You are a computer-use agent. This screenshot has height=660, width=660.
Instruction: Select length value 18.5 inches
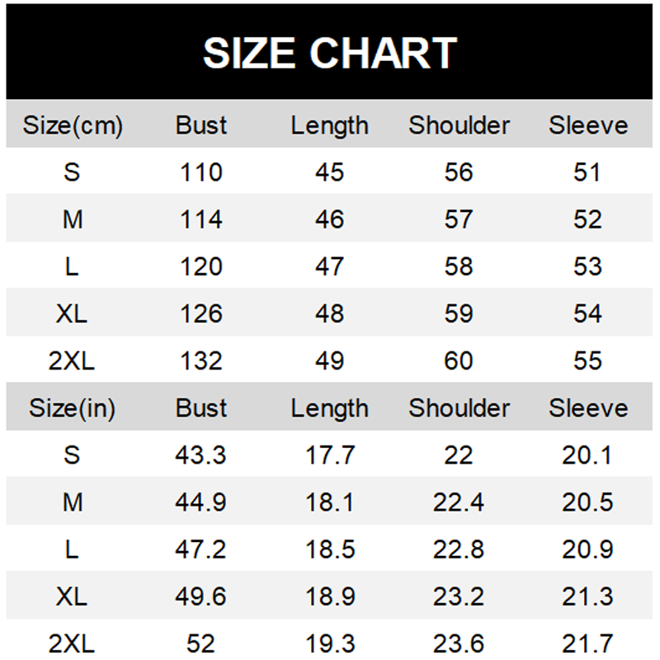tap(330, 549)
